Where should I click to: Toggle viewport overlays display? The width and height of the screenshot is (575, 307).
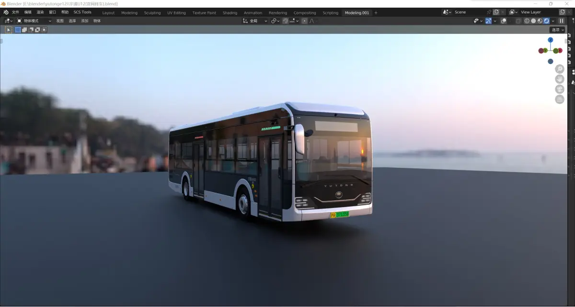(x=504, y=21)
